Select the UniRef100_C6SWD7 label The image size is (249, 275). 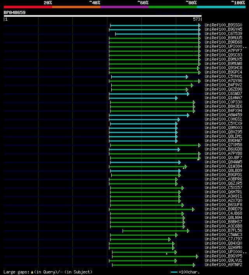(x=223, y=93)
